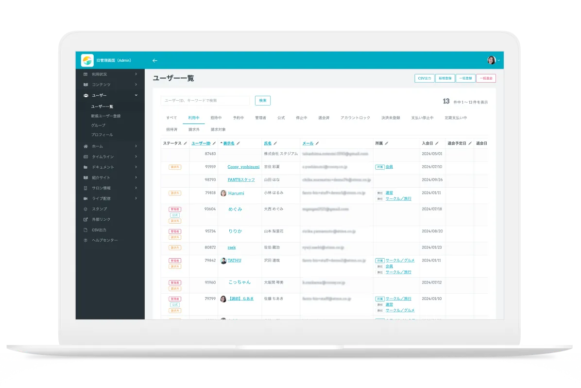Sort the table by メール column
581x388 pixels.
[308, 143]
